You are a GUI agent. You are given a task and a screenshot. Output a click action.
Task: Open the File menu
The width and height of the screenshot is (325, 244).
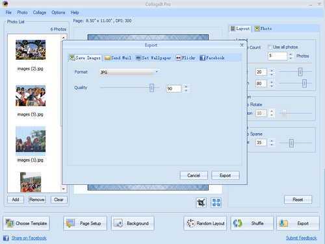coord(8,12)
